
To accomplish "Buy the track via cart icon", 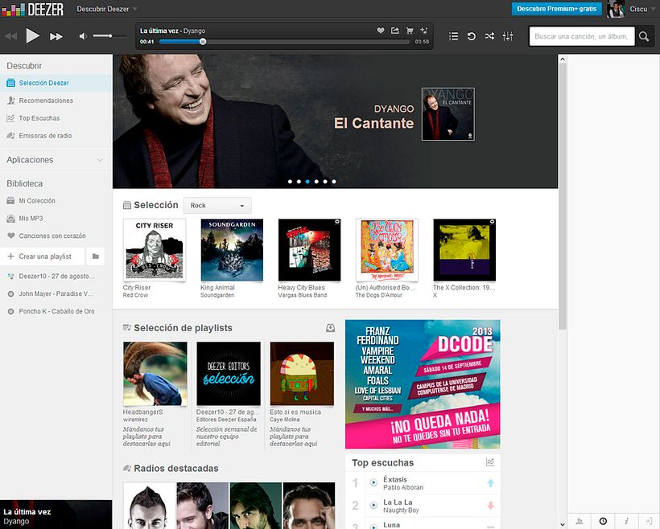I will 409,31.
